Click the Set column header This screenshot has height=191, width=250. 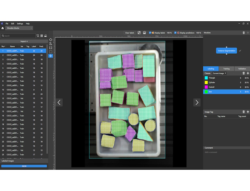22,46
